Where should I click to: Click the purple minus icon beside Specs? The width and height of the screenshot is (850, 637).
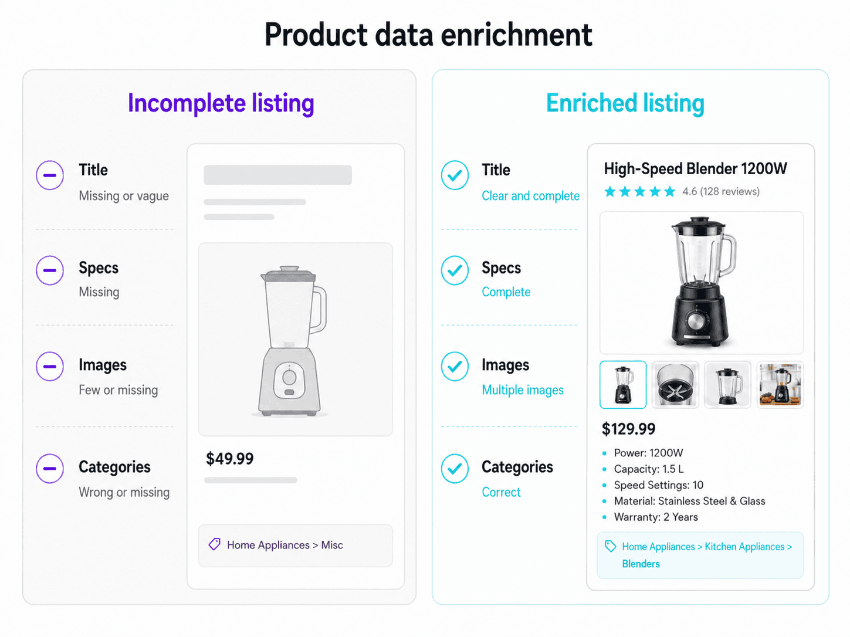(x=50, y=270)
